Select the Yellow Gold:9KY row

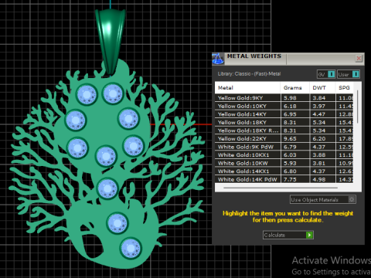(284, 98)
